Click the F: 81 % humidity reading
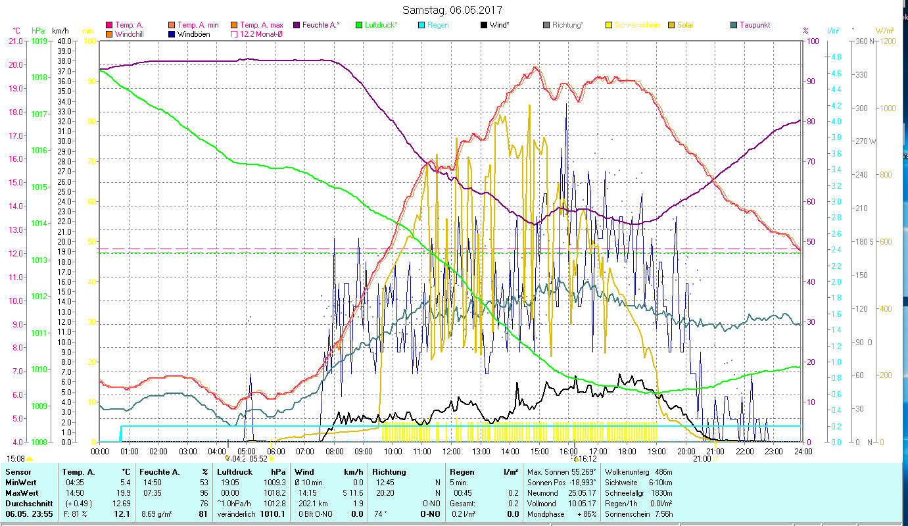The height and width of the screenshot is (526, 908). [x=75, y=514]
